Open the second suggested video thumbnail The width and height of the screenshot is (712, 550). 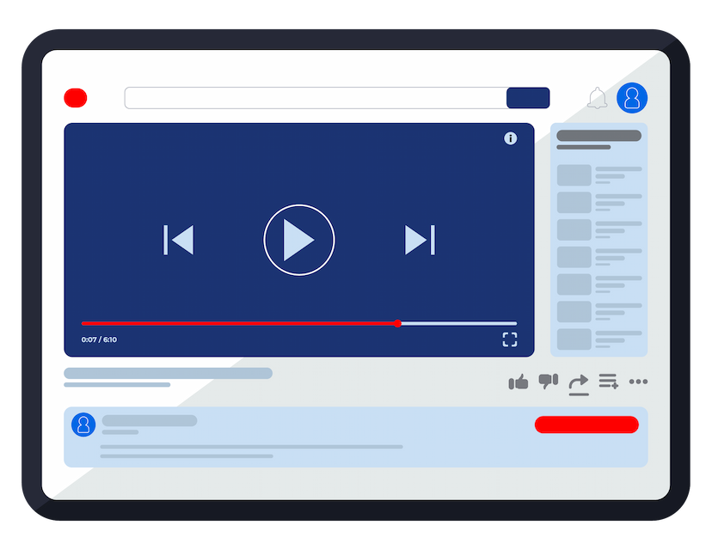tap(574, 202)
